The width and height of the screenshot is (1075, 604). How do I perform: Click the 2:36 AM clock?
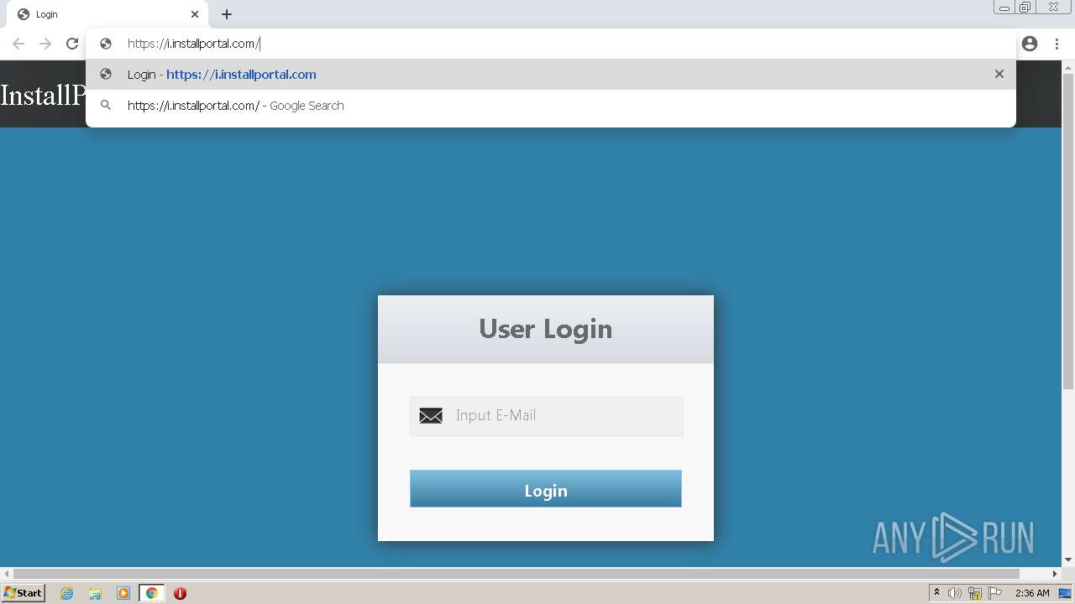(x=1032, y=593)
